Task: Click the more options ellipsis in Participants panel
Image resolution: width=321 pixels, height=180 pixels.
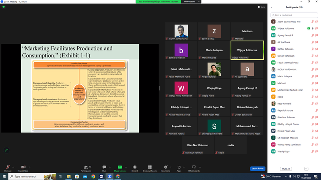Action: tap(306, 169)
